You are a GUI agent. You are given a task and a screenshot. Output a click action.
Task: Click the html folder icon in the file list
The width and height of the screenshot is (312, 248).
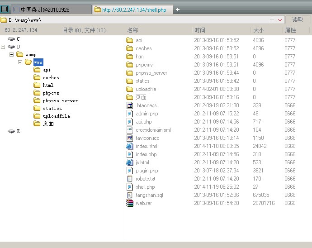click(x=130, y=57)
